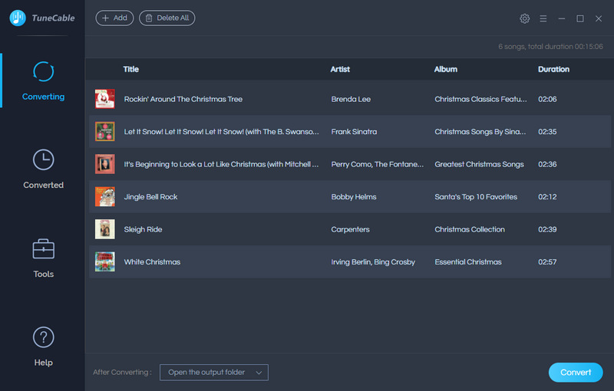Click album Christmas Collection
Viewport: 614px width, 391px height.
(470, 229)
